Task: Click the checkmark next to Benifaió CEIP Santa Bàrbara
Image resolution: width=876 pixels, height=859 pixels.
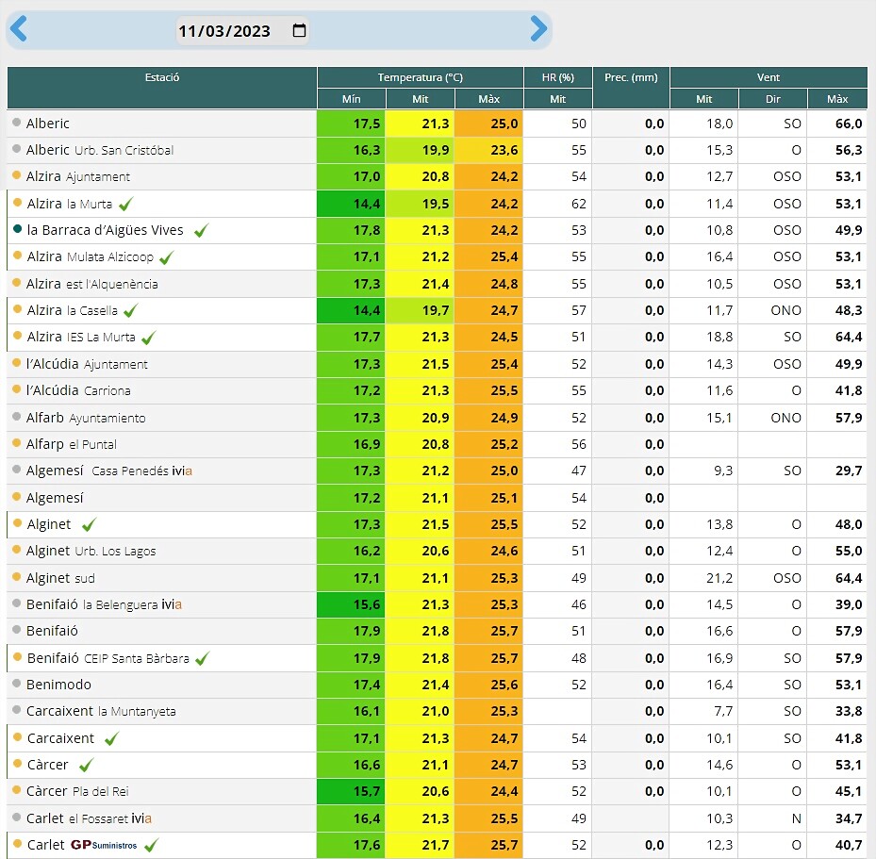Action: click(x=202, y=658)
